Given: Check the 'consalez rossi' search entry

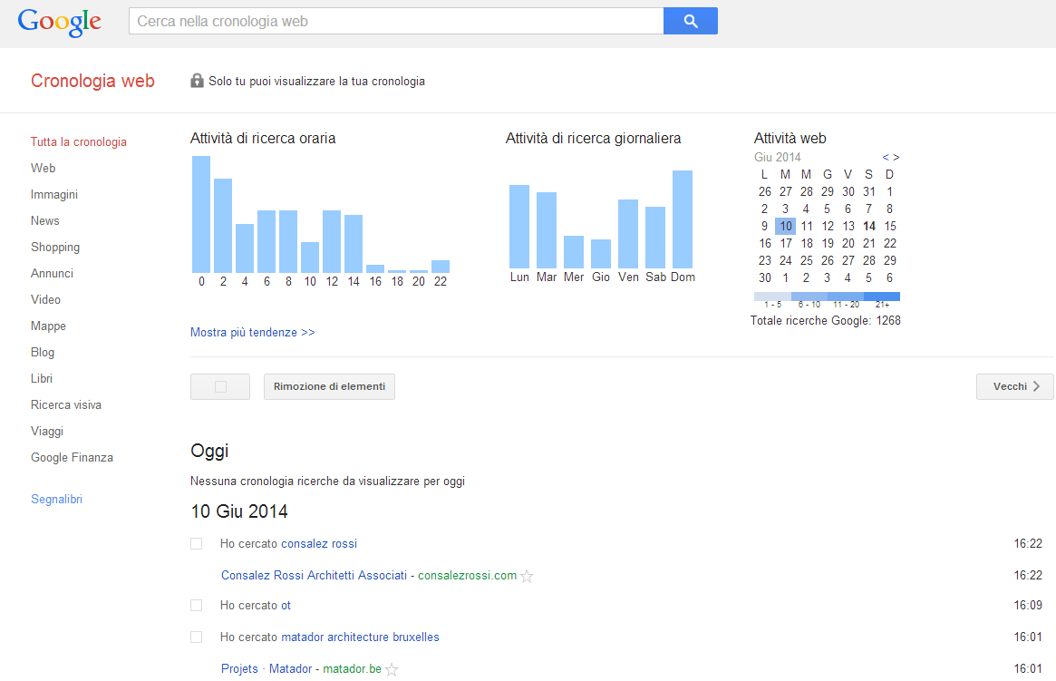Looking at the screenshot, I should 196,543.
